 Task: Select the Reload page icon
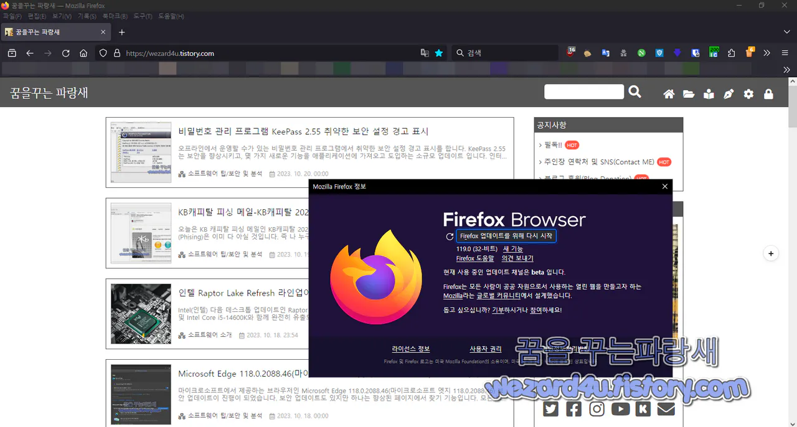(65, 53)
